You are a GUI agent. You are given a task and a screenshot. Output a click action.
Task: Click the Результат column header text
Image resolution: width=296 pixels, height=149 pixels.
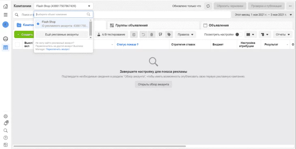point(271,45)
